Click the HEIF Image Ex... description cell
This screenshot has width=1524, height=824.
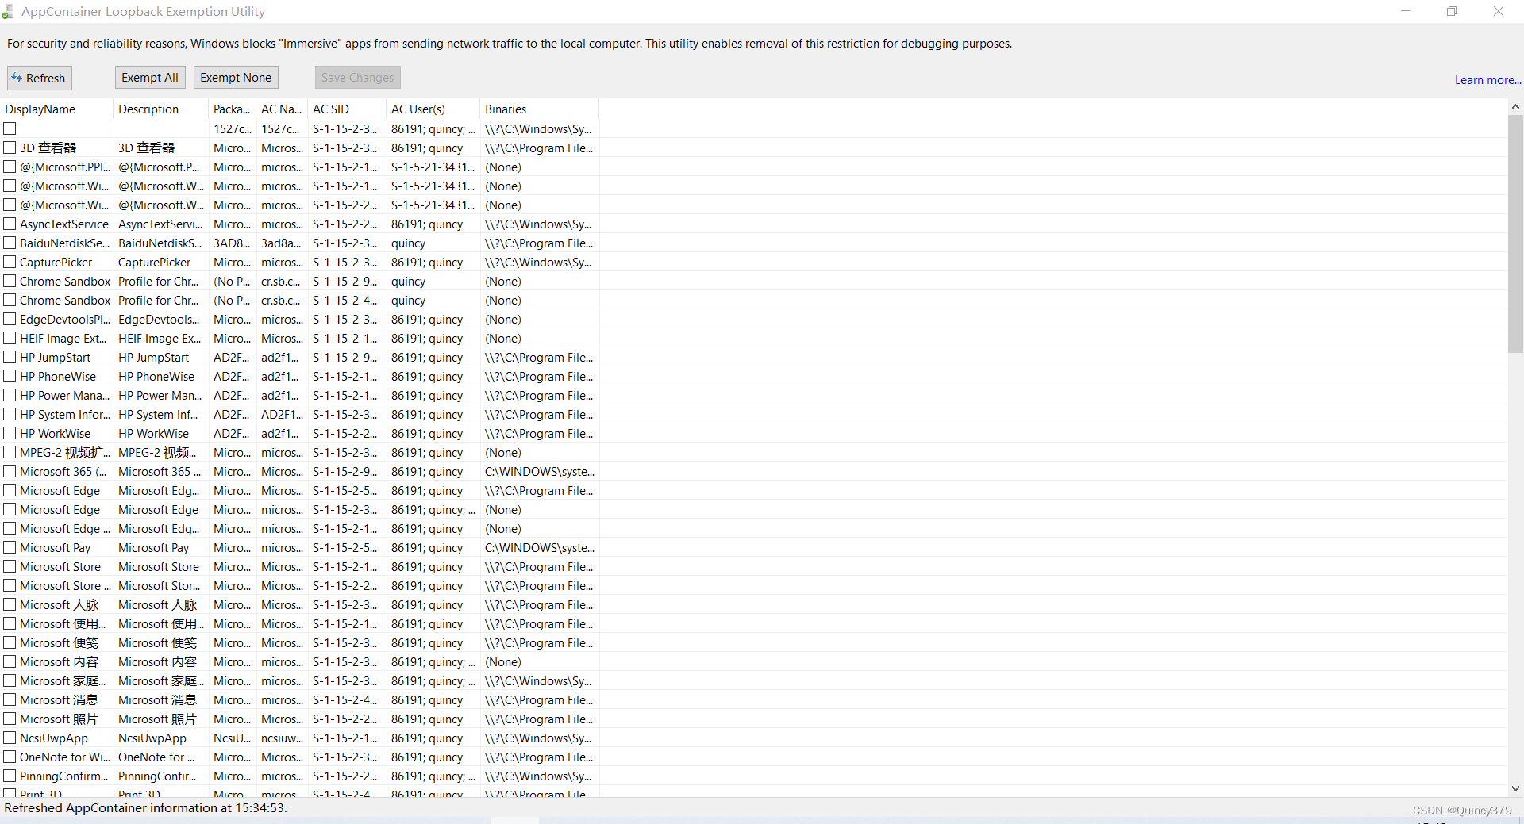coord(160,339)
